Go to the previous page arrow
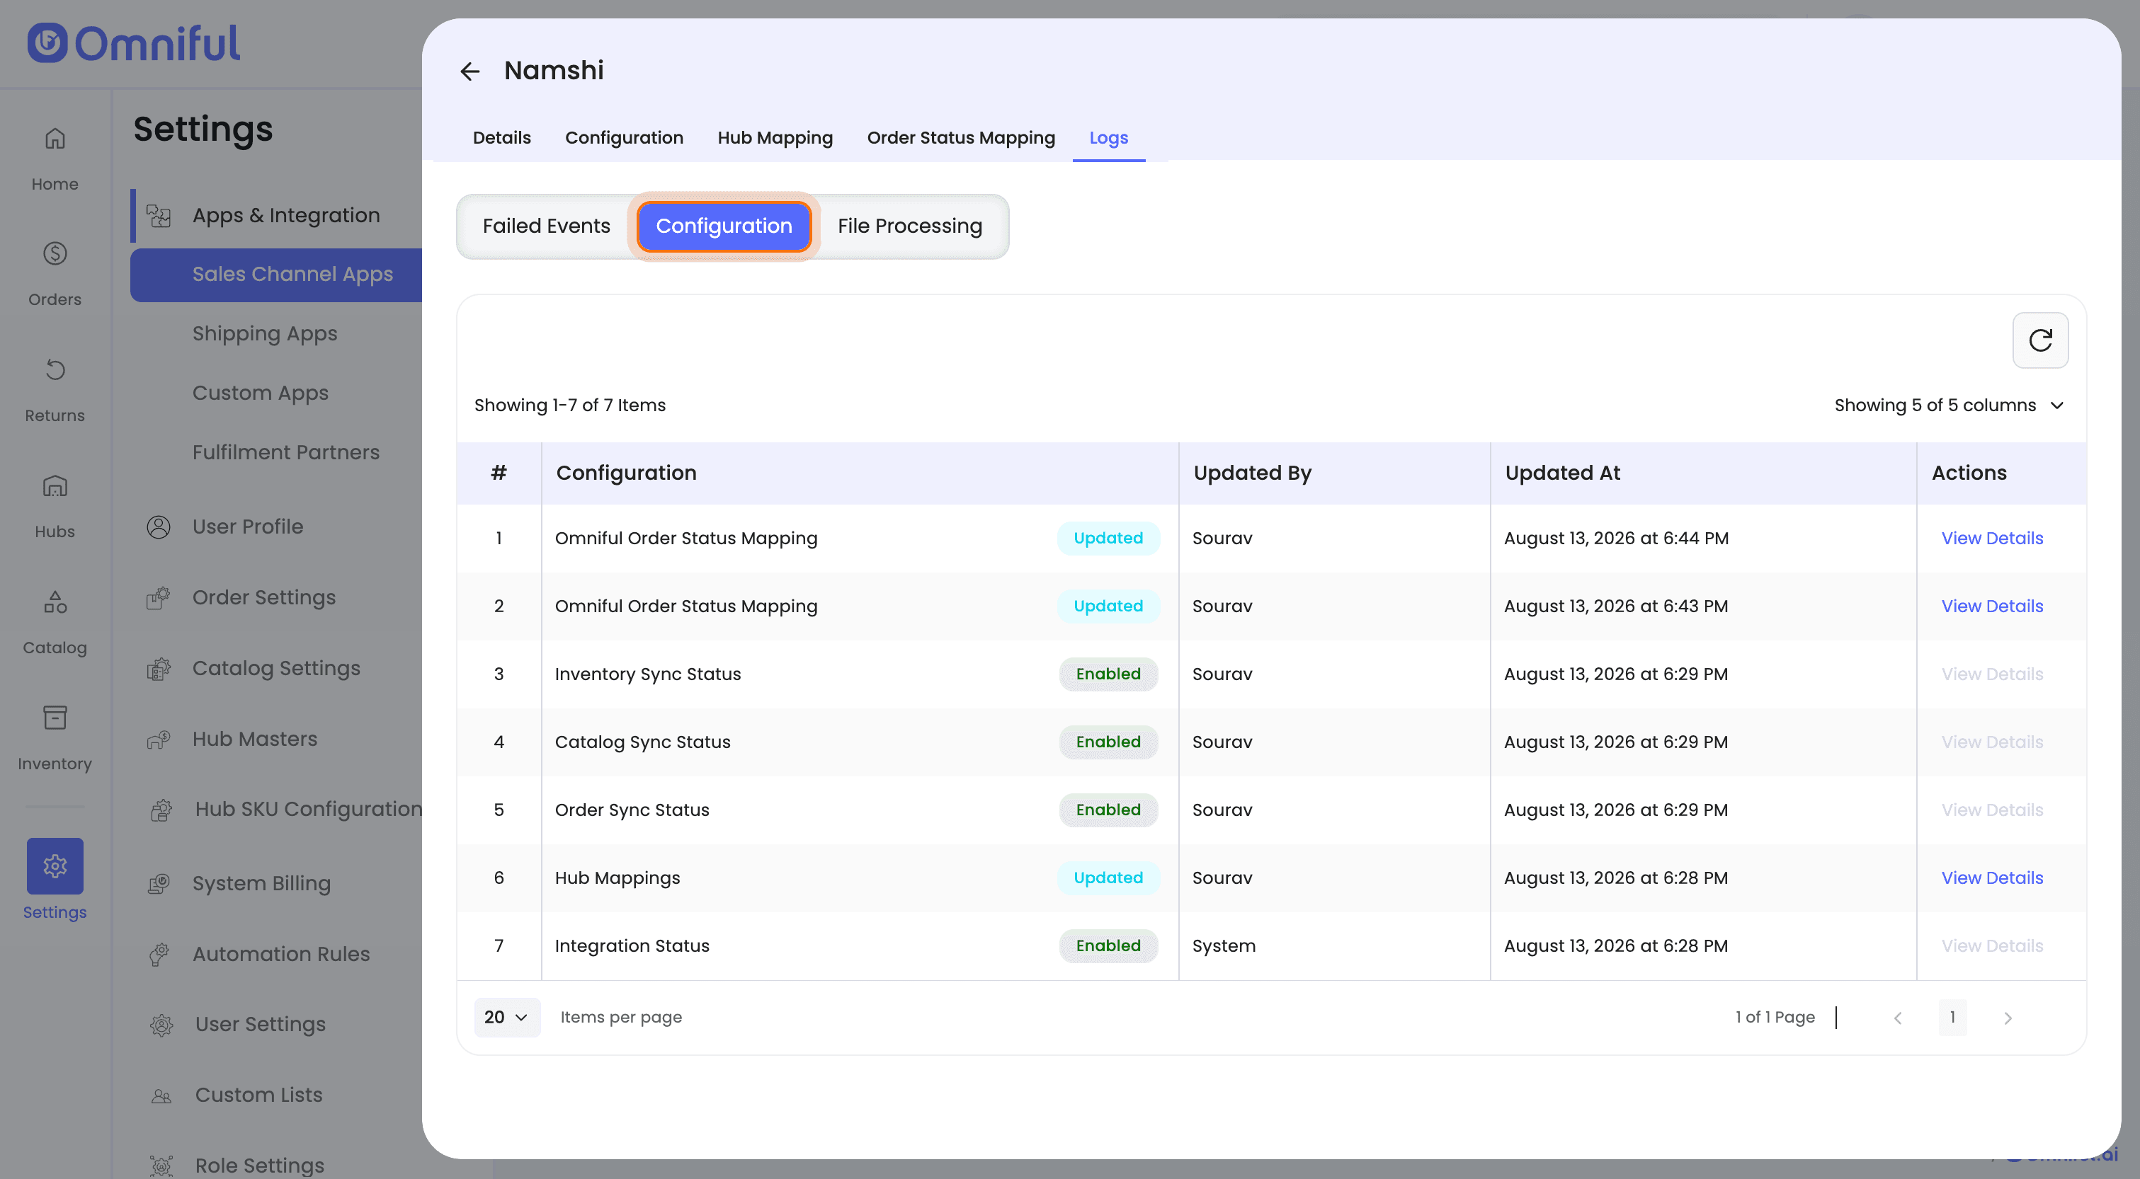Image resolution: width=2140 pixels, height=1179 pixels. (x=1897, y=1018)
